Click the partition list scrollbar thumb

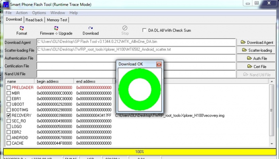[271, 110]
